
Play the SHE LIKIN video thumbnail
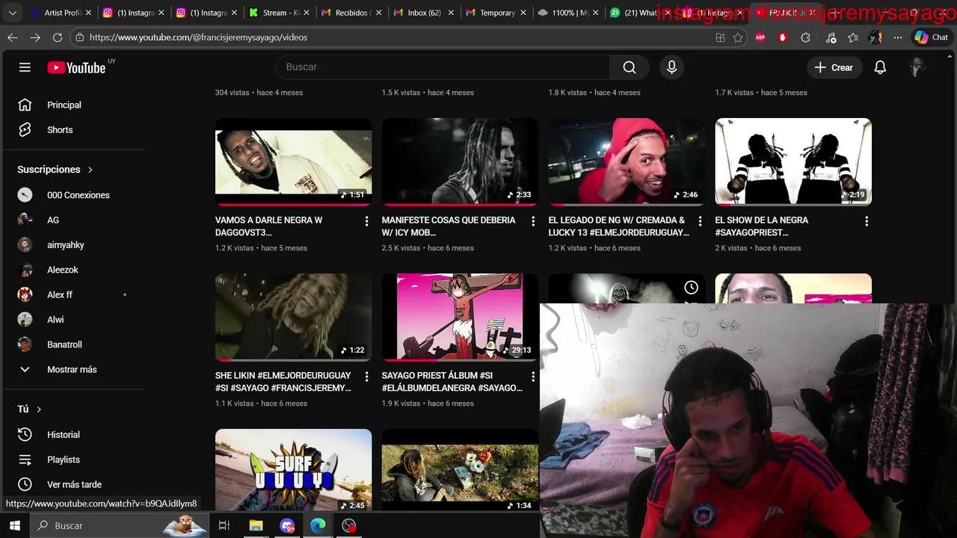[293, 317]
